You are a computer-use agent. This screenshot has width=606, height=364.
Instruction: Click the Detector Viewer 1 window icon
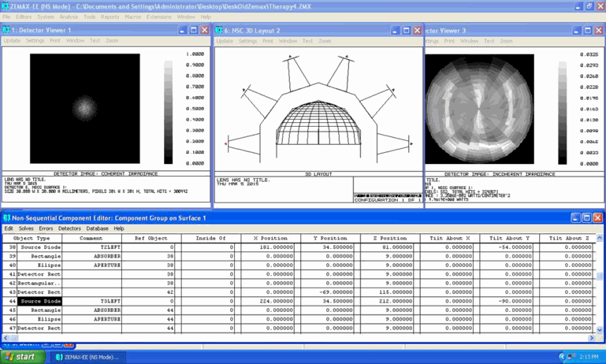coord(6,30)
